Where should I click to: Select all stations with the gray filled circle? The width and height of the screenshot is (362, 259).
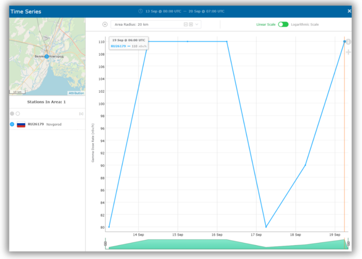pos(12,114)
